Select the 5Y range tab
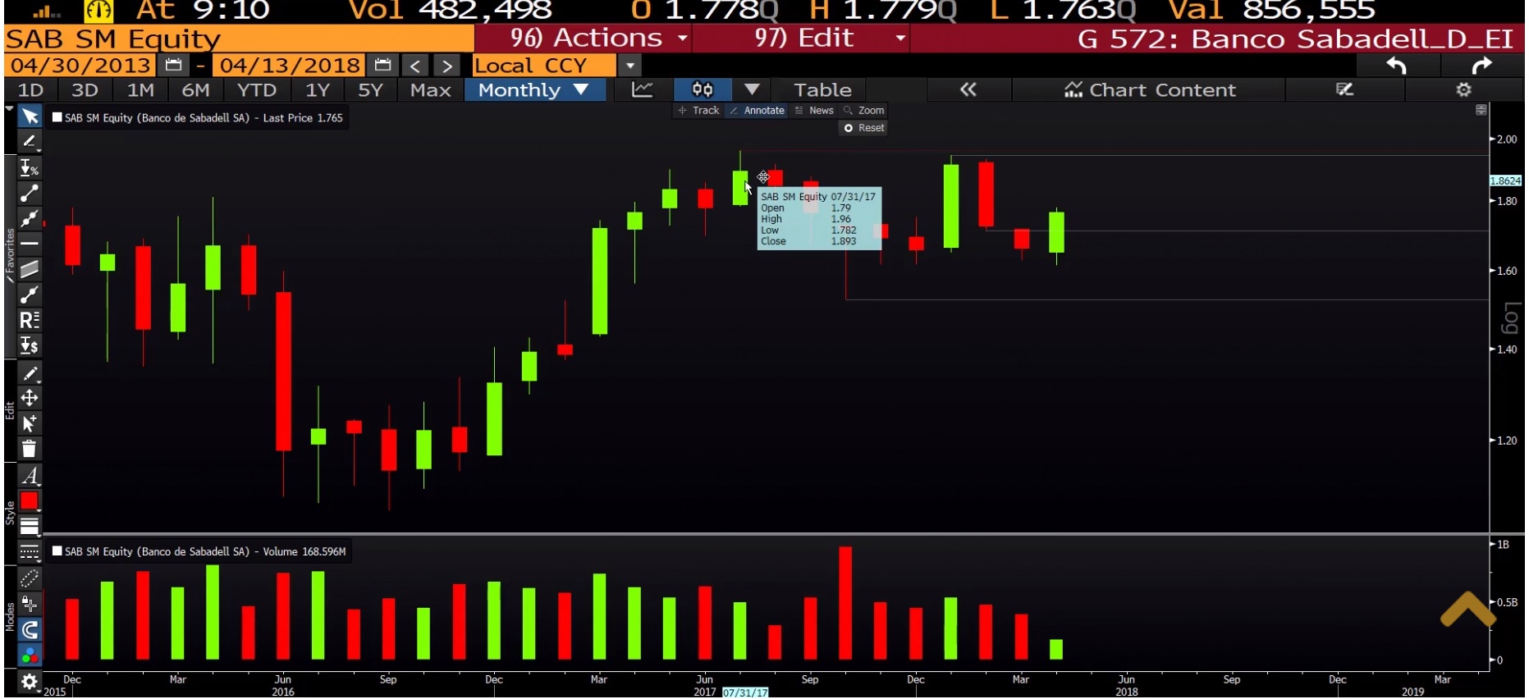 370,89
